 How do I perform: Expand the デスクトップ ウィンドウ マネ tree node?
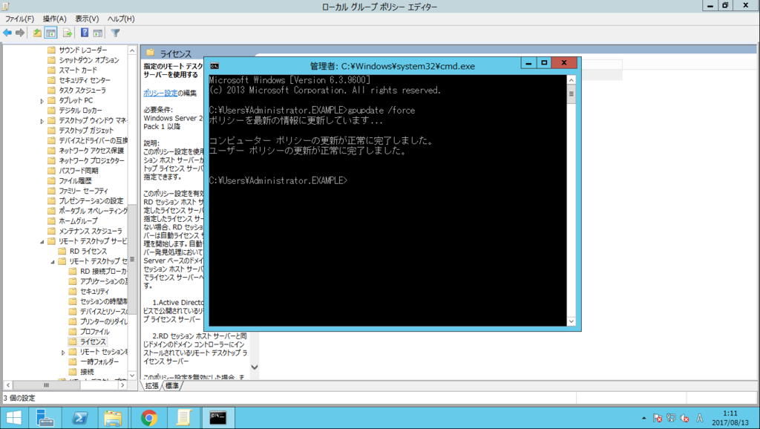coord(42,121)
